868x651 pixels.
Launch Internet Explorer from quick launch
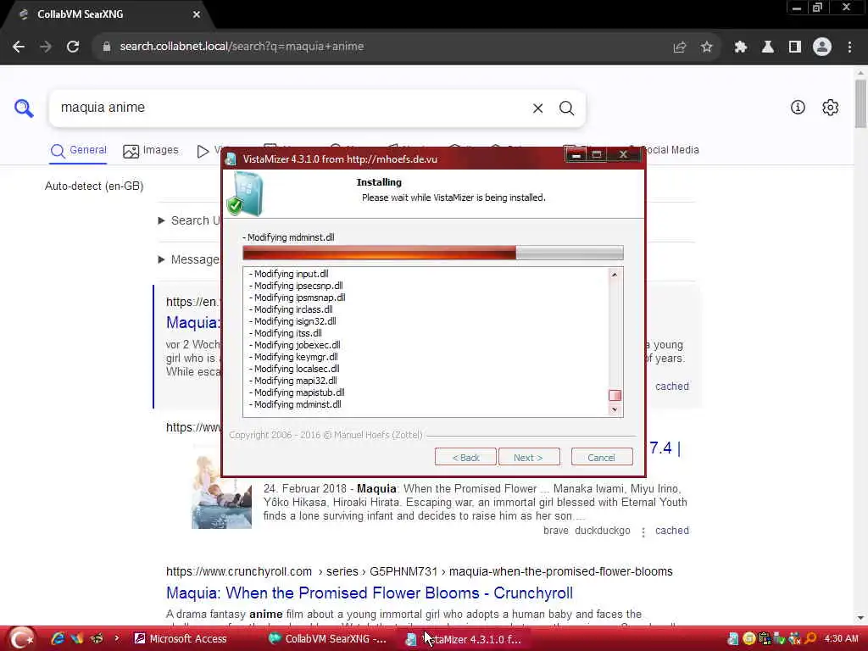point(58,638)
